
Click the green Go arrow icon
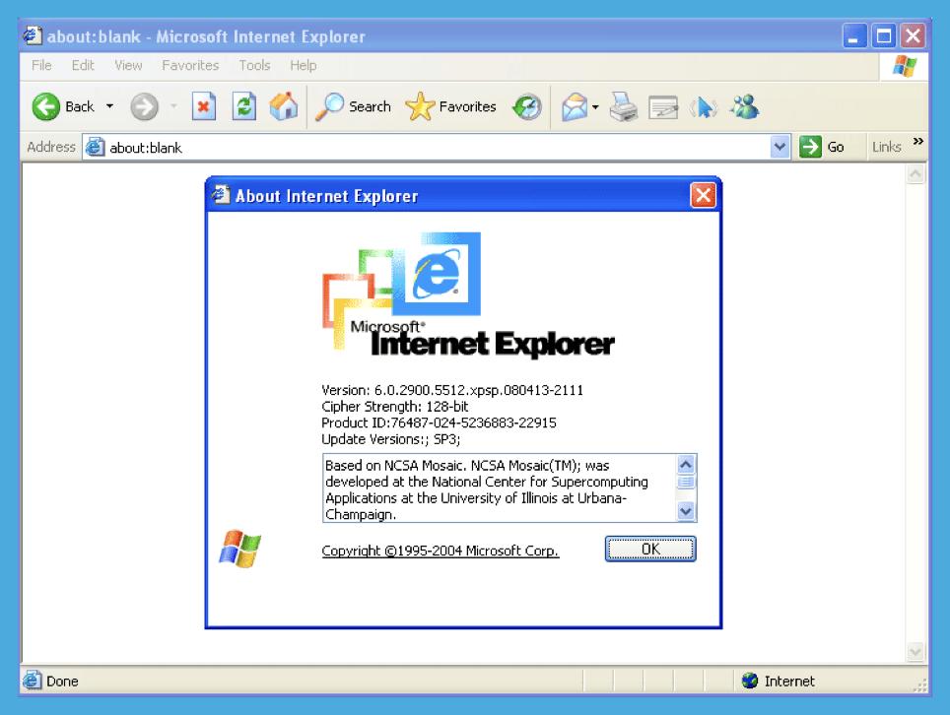coord(810,147)
